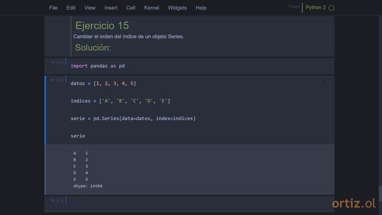This screenshot has height=215, width=382.
Task: Open the Help menu
Action: click(201, 8)
